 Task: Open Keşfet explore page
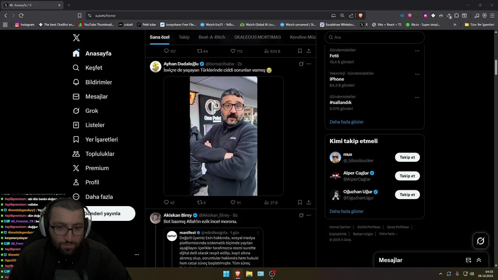pos(88,68)
